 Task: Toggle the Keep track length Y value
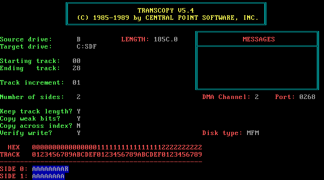(x=79, y=111)
